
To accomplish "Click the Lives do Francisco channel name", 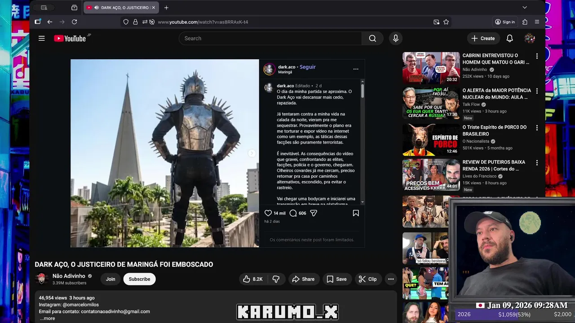I will 479,176.
